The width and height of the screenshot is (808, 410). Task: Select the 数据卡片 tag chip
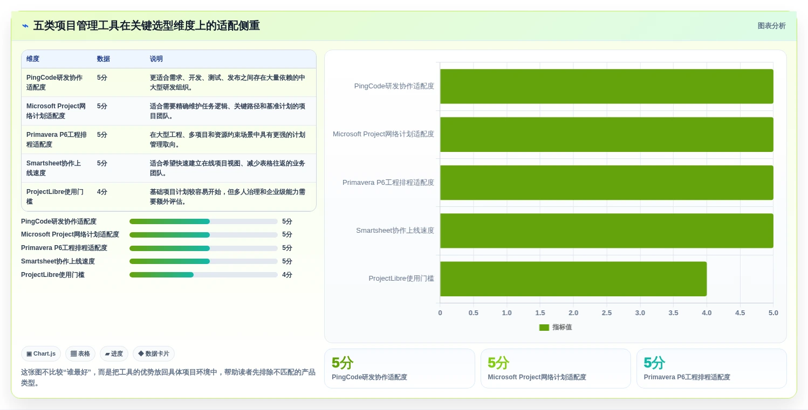[154, 354]
